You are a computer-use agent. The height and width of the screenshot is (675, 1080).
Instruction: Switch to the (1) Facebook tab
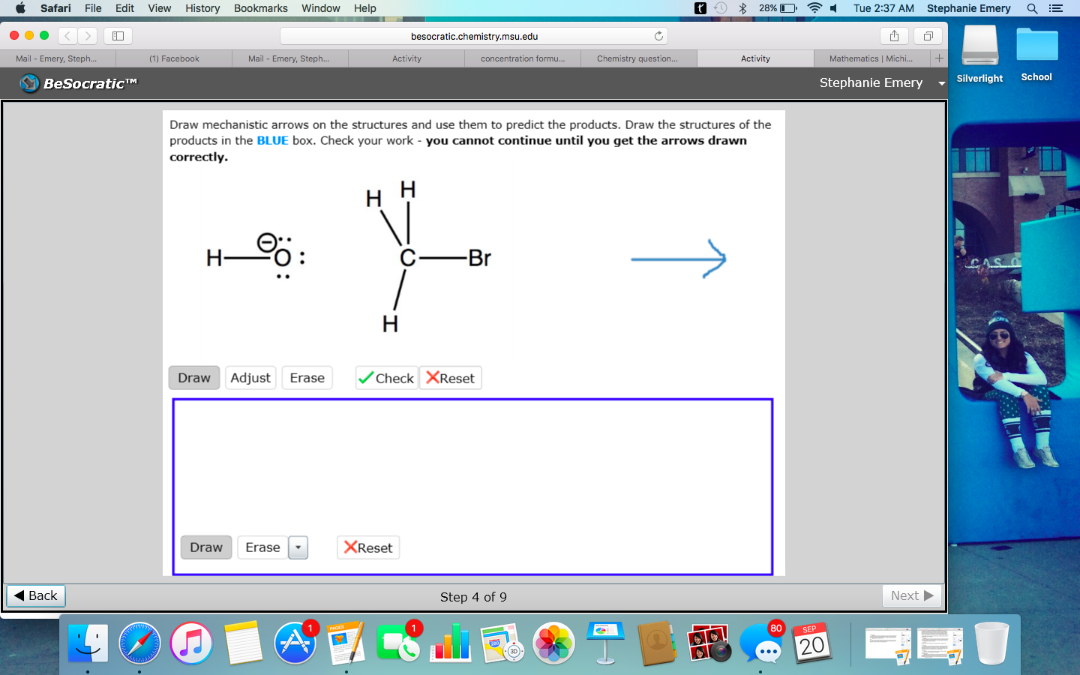coord(173,58)
